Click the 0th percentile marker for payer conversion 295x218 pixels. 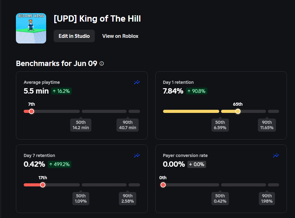tap(163, 185)
